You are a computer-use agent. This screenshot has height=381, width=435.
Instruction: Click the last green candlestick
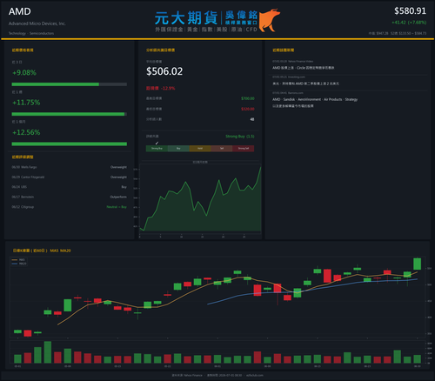click(x=417, y=264)
